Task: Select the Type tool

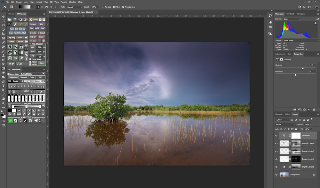Action: [3, 86]
